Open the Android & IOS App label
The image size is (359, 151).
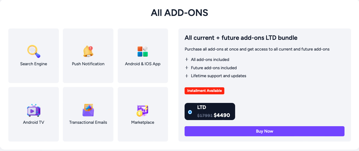(x=143, y=64)
